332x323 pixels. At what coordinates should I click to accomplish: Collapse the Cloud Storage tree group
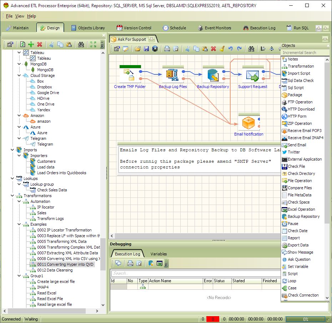(19, 75)
